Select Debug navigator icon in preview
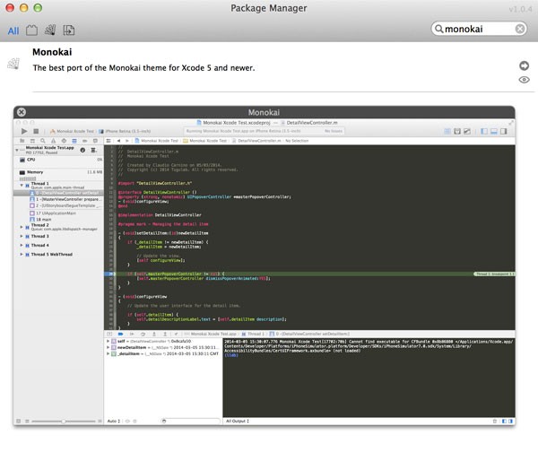The width and height of the screenshot is (538, 461). click(74, 141)
